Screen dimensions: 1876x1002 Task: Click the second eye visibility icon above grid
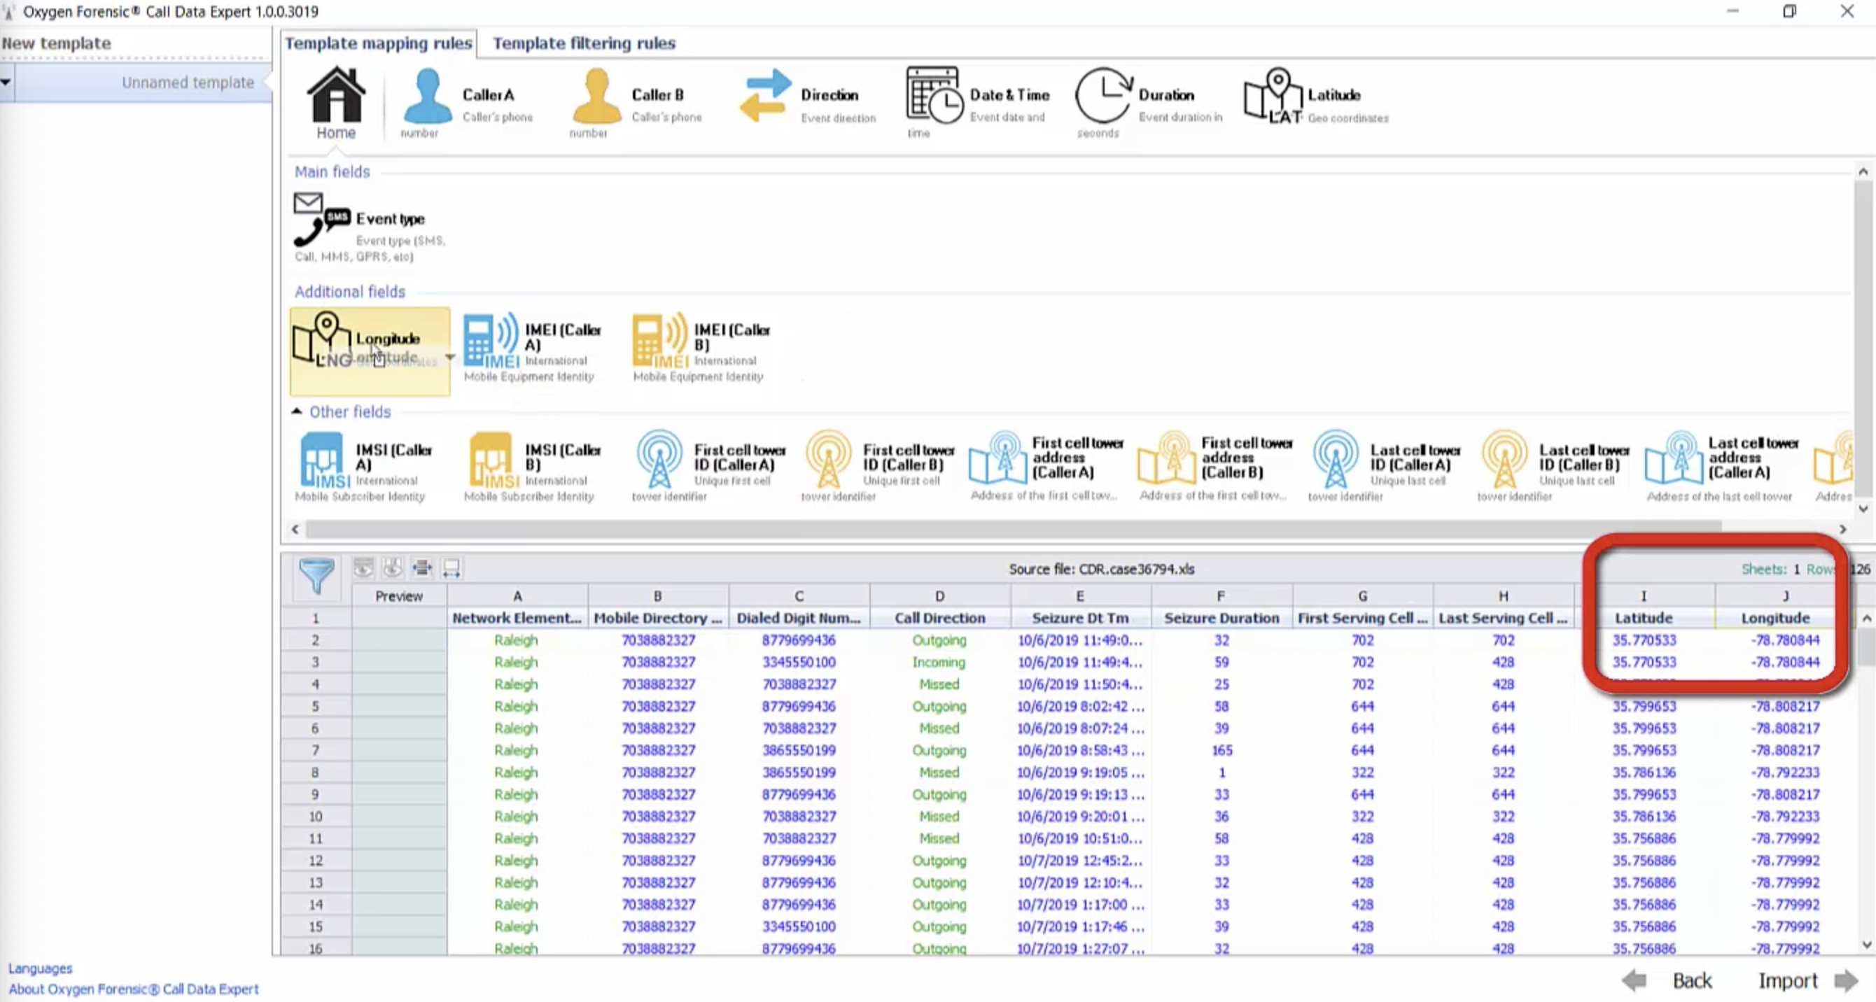393,568
